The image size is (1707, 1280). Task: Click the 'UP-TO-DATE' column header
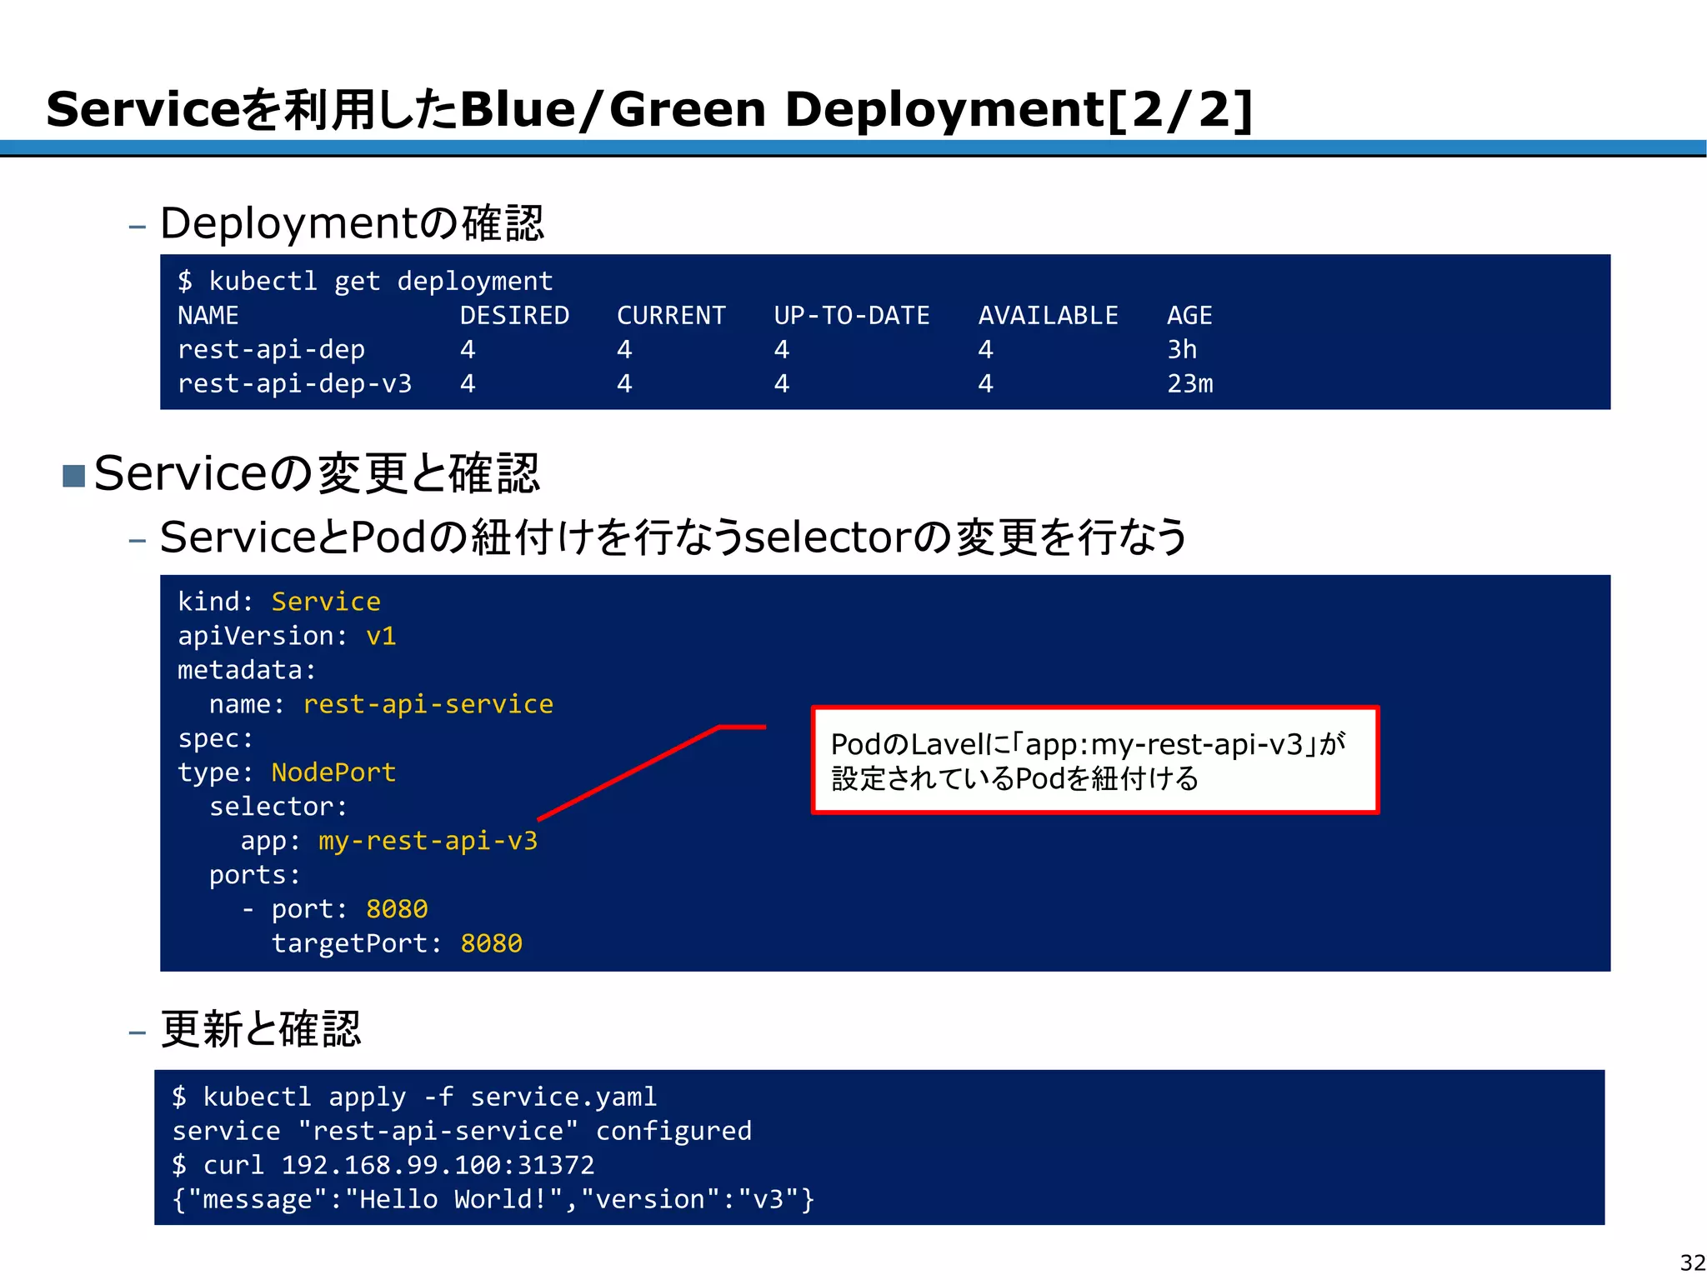coord(851,316)
